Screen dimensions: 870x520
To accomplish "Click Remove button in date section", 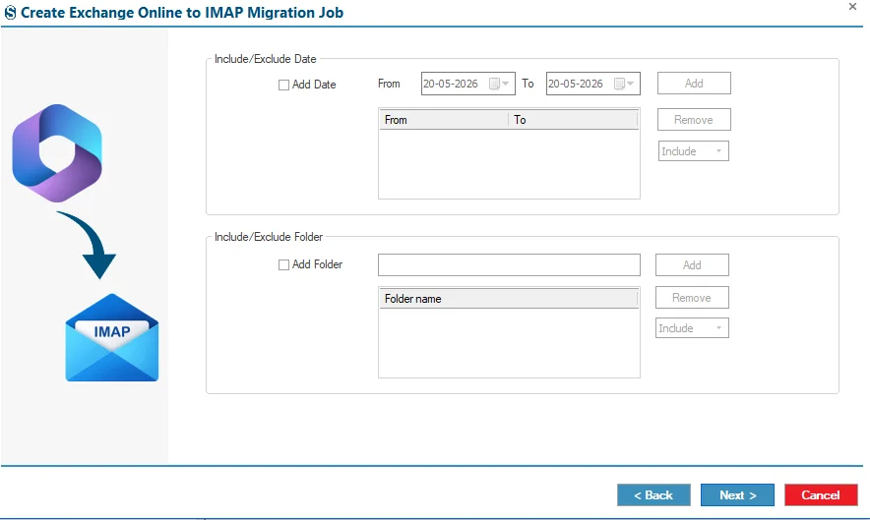I will click(694, 120).
